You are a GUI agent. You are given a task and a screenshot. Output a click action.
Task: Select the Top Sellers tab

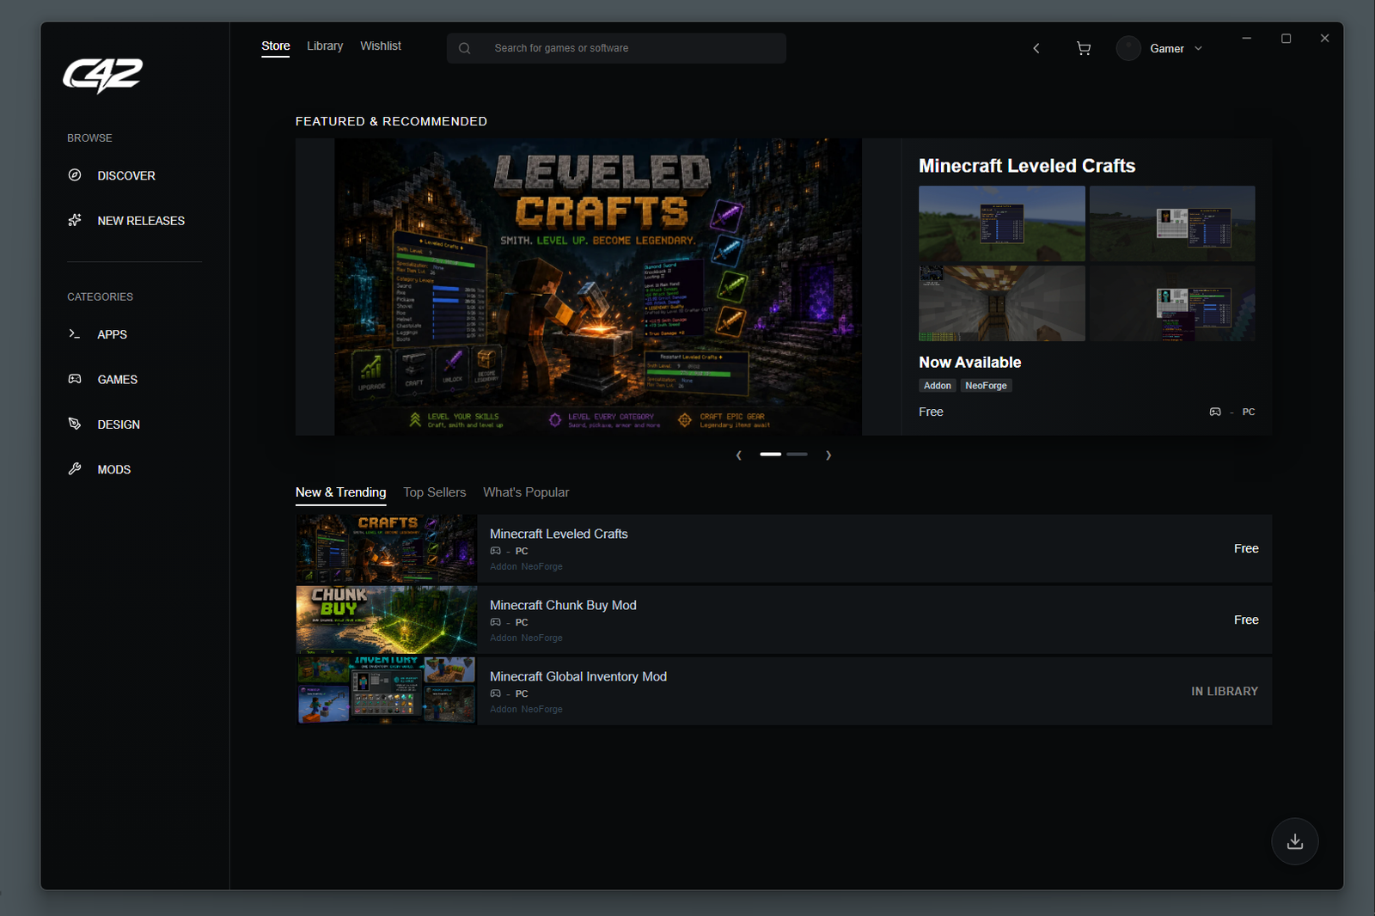point(435,492)
